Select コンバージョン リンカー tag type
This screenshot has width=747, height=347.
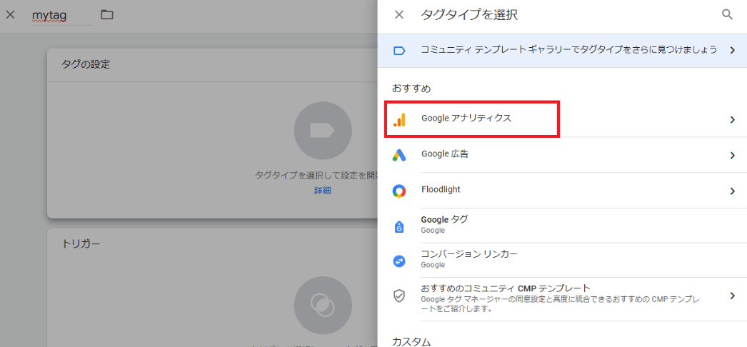[562, 260]
